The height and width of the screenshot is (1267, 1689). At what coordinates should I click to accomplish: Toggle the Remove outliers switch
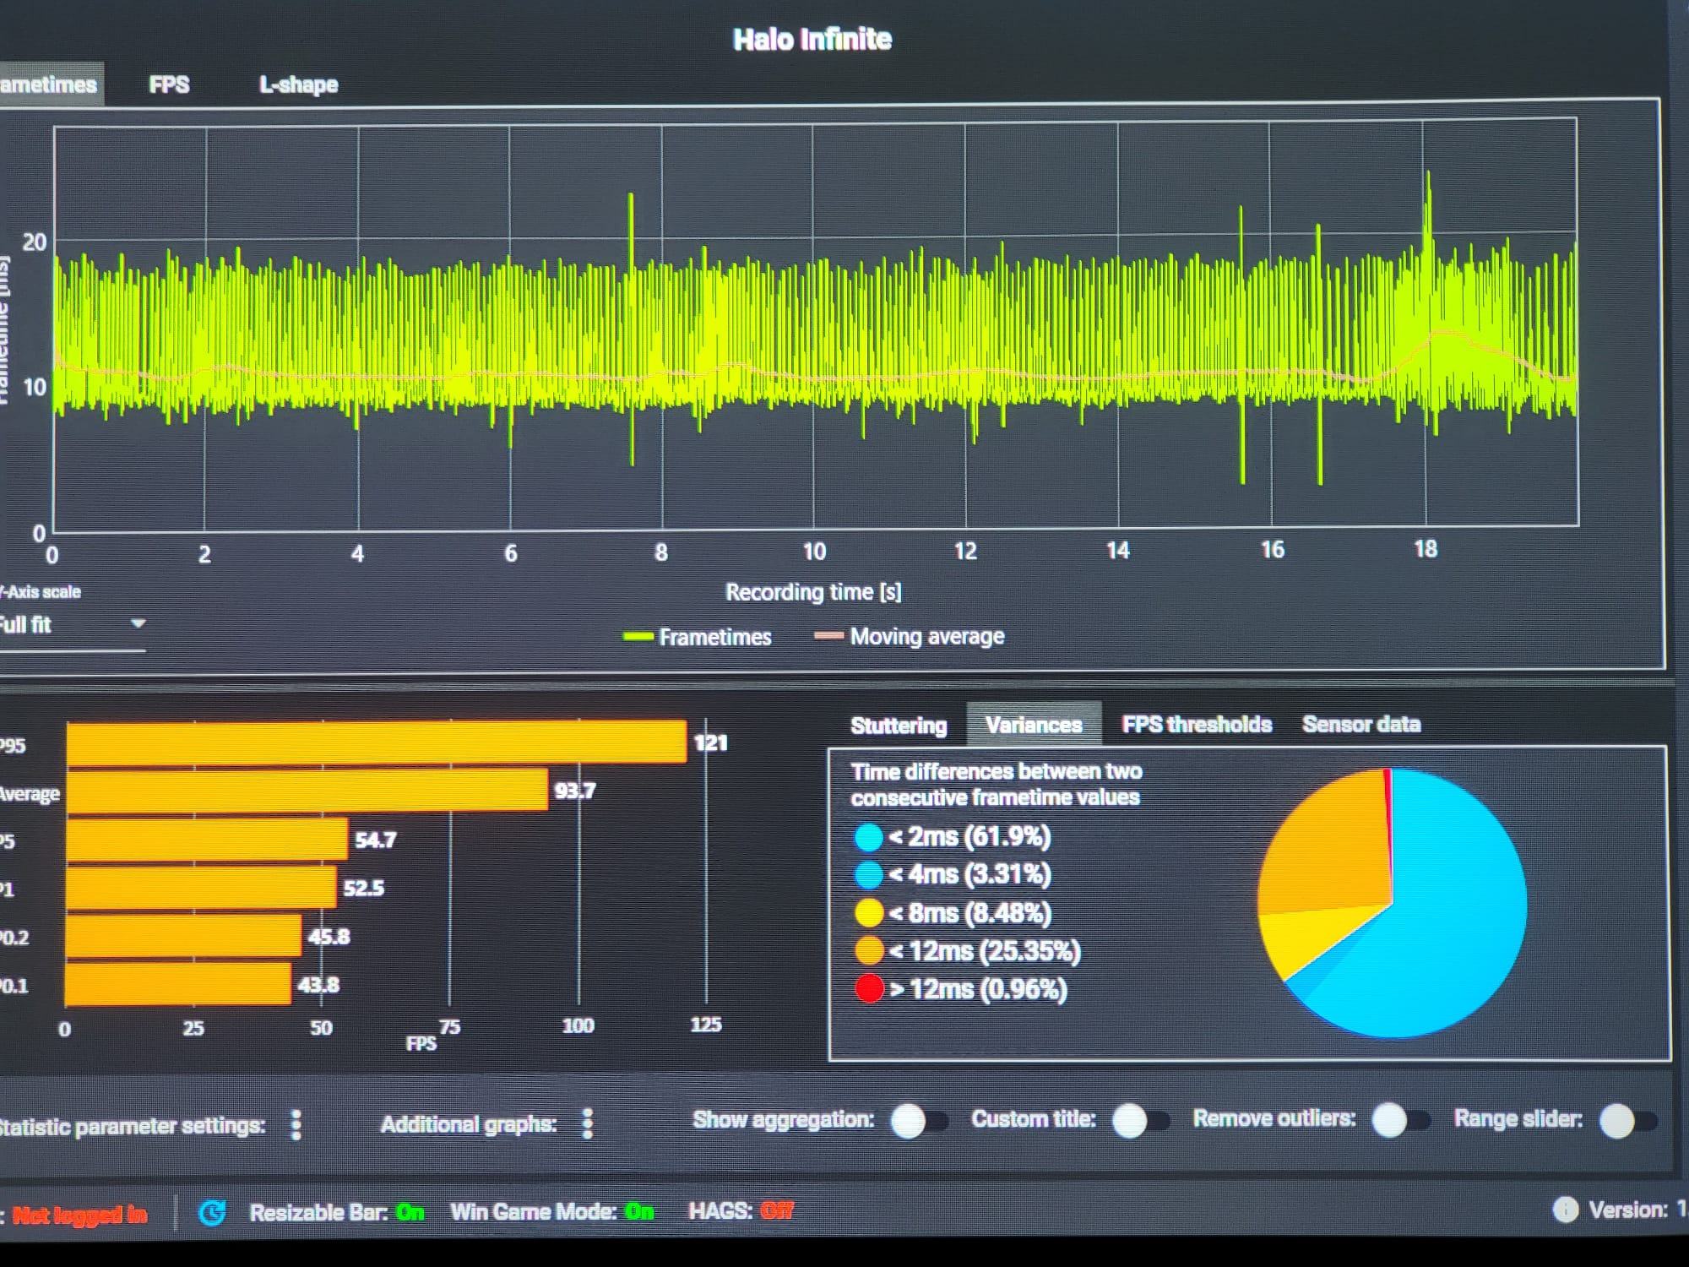pos(1400,1121)
